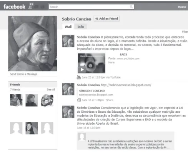
Task: Click the Add as Friend button
Action: pyautogui.click(x=107, y=18)
